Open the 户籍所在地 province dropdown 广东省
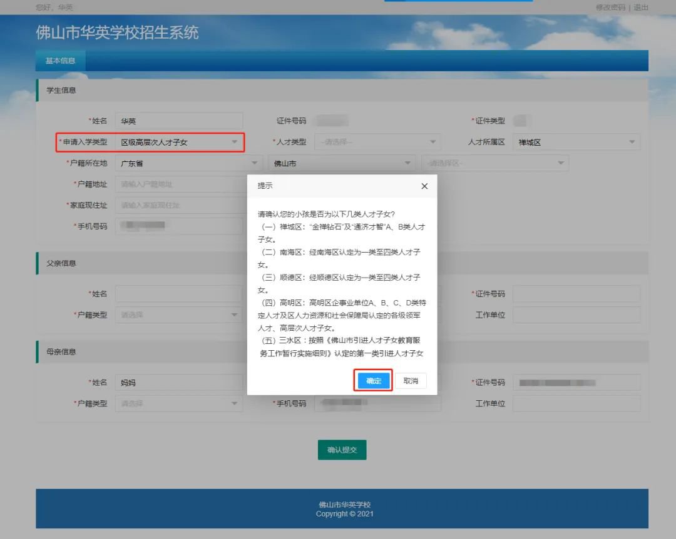The image size is (676, 539). click(188, 164)
